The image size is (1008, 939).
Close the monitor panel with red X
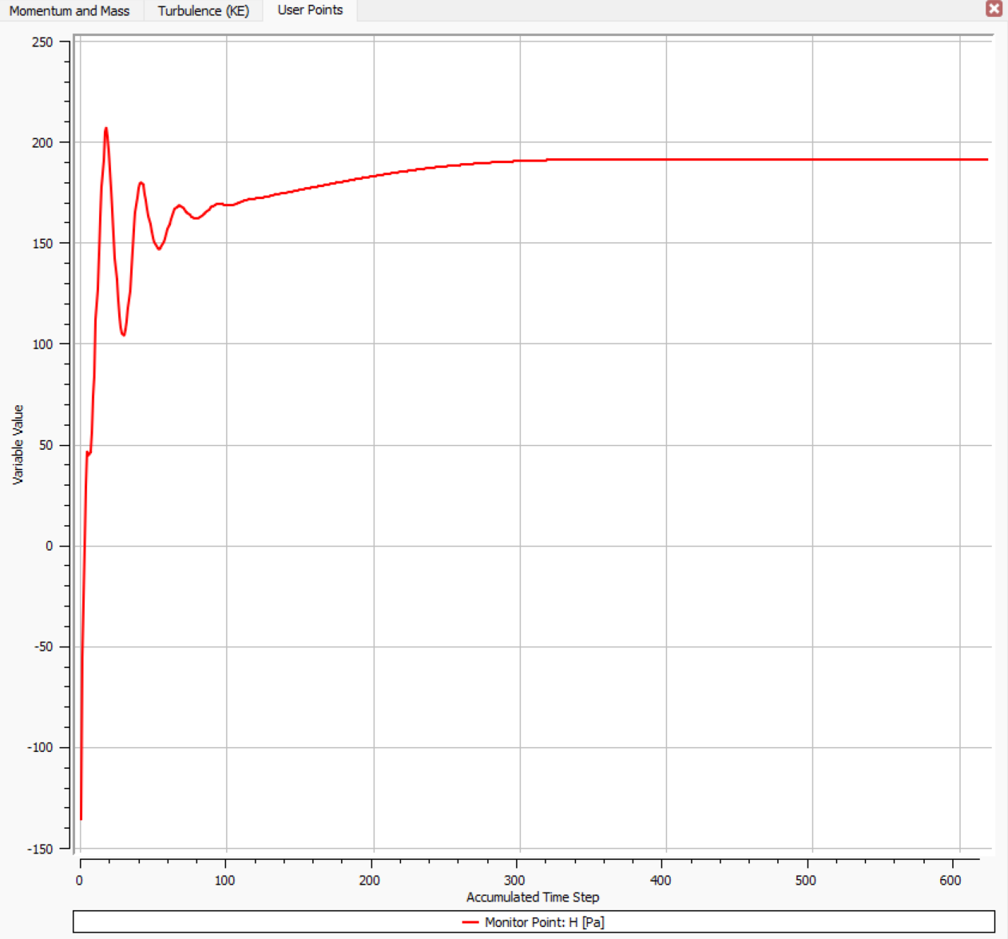tap(994, 8)
